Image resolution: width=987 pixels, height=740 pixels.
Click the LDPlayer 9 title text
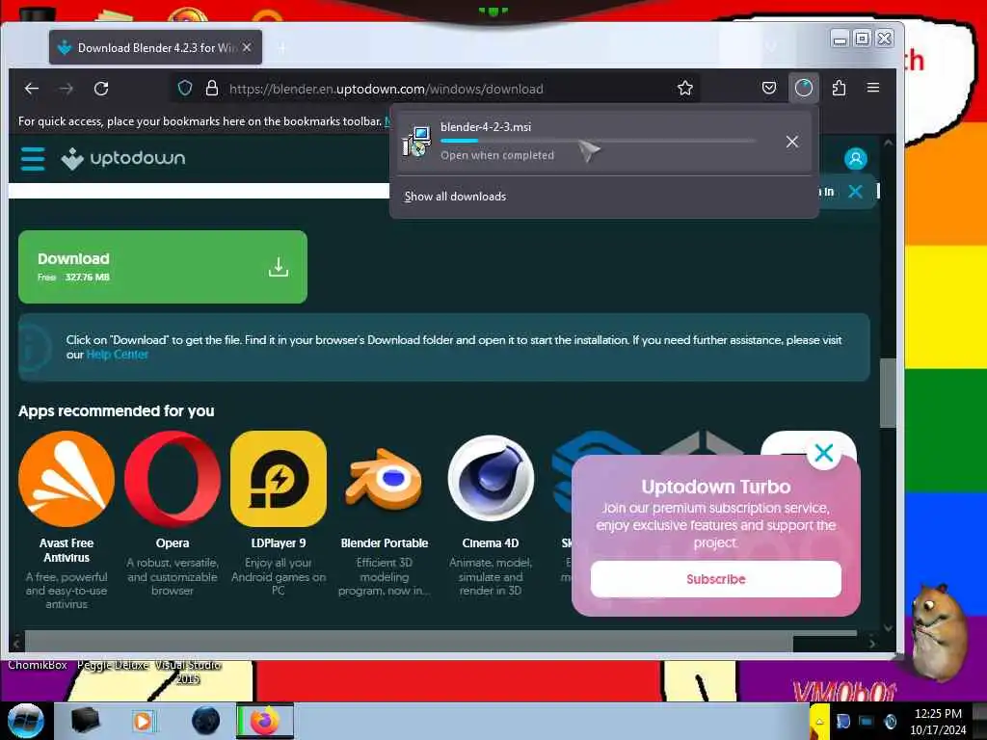[x=279, y=543]
